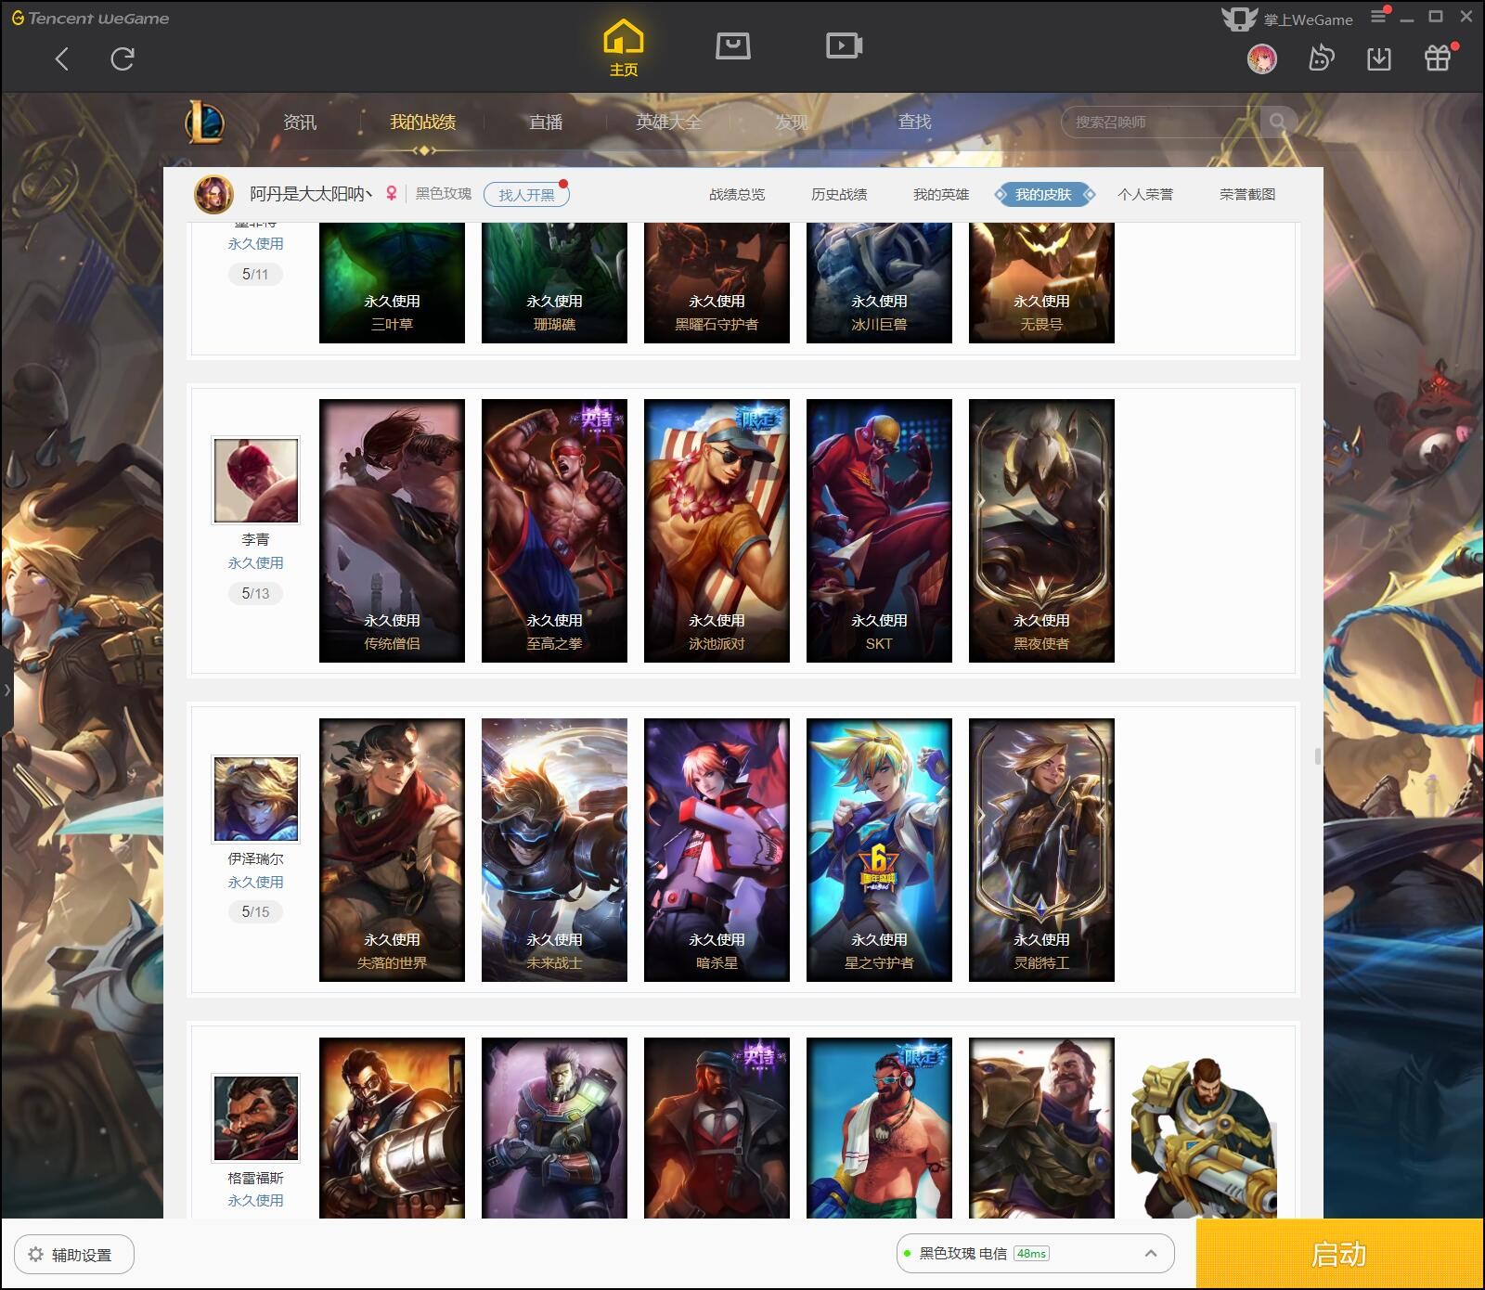Click the League of Legends logo icon

204,123
